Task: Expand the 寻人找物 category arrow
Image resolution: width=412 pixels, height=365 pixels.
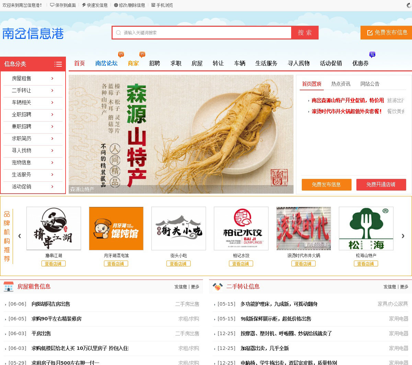Action: pyautogui.click(x=52, y=151)
